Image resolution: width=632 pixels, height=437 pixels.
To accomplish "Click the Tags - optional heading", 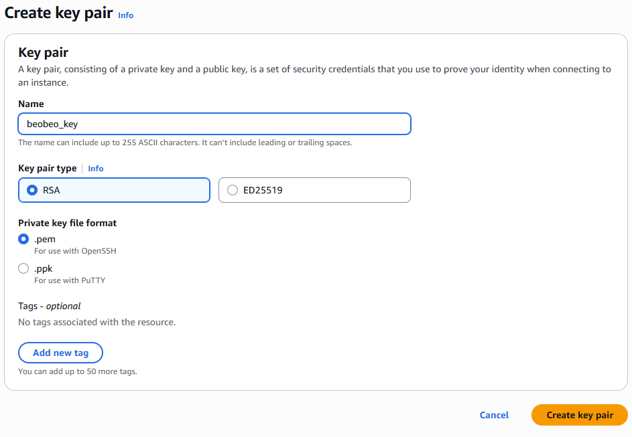I will (50, 306).
